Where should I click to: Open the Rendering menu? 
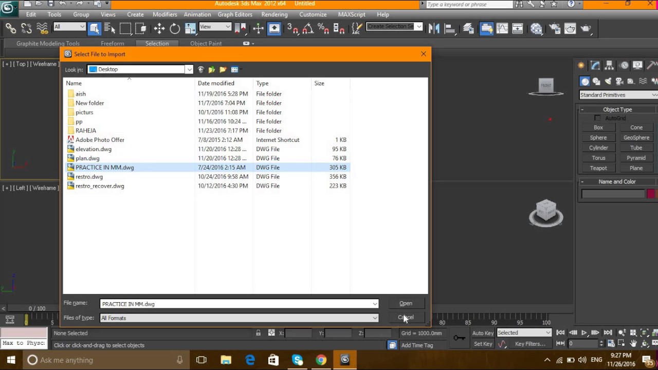(275, 14)
